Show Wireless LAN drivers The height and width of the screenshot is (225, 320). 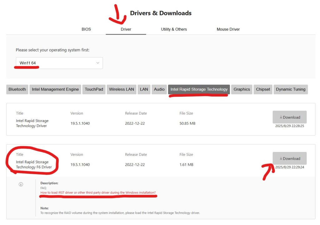[x=122, y=89]
